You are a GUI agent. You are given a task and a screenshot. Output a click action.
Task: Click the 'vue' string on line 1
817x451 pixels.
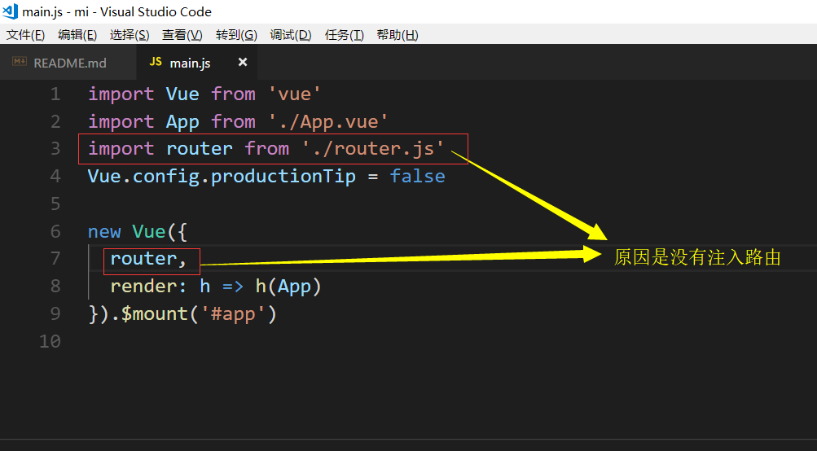294,94
